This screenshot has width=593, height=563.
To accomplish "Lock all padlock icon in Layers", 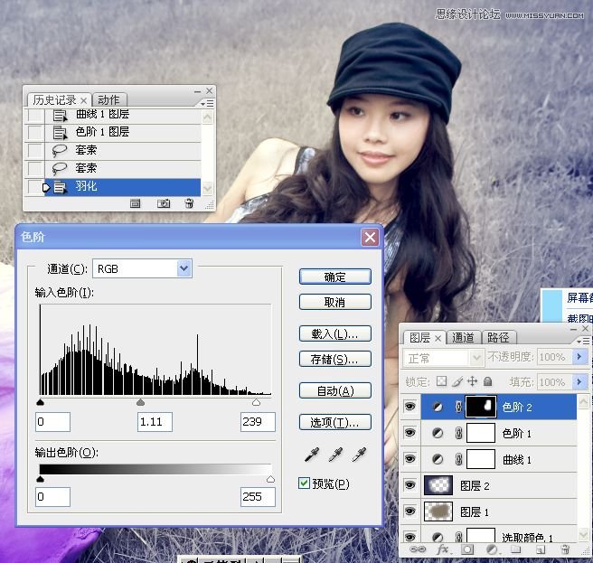I will 488,381.
